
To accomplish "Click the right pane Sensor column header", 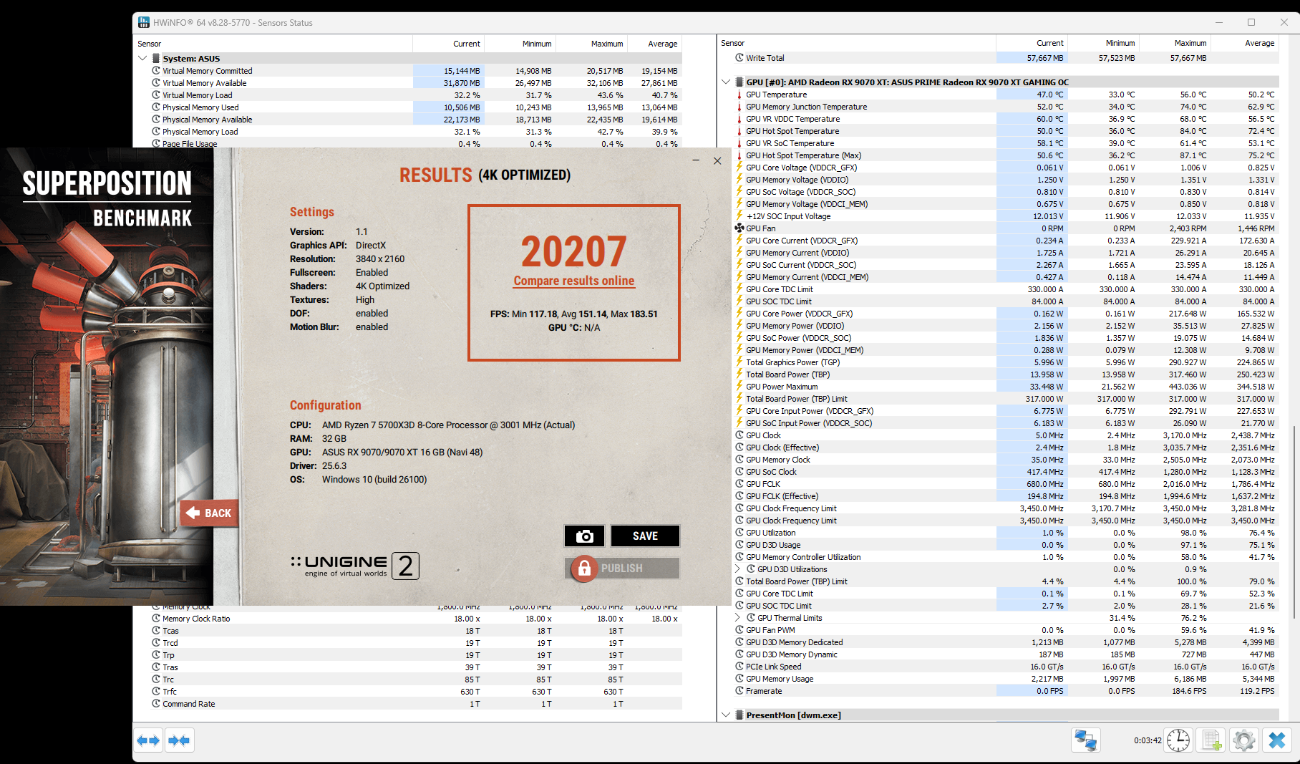I will [x=857, y=43].
